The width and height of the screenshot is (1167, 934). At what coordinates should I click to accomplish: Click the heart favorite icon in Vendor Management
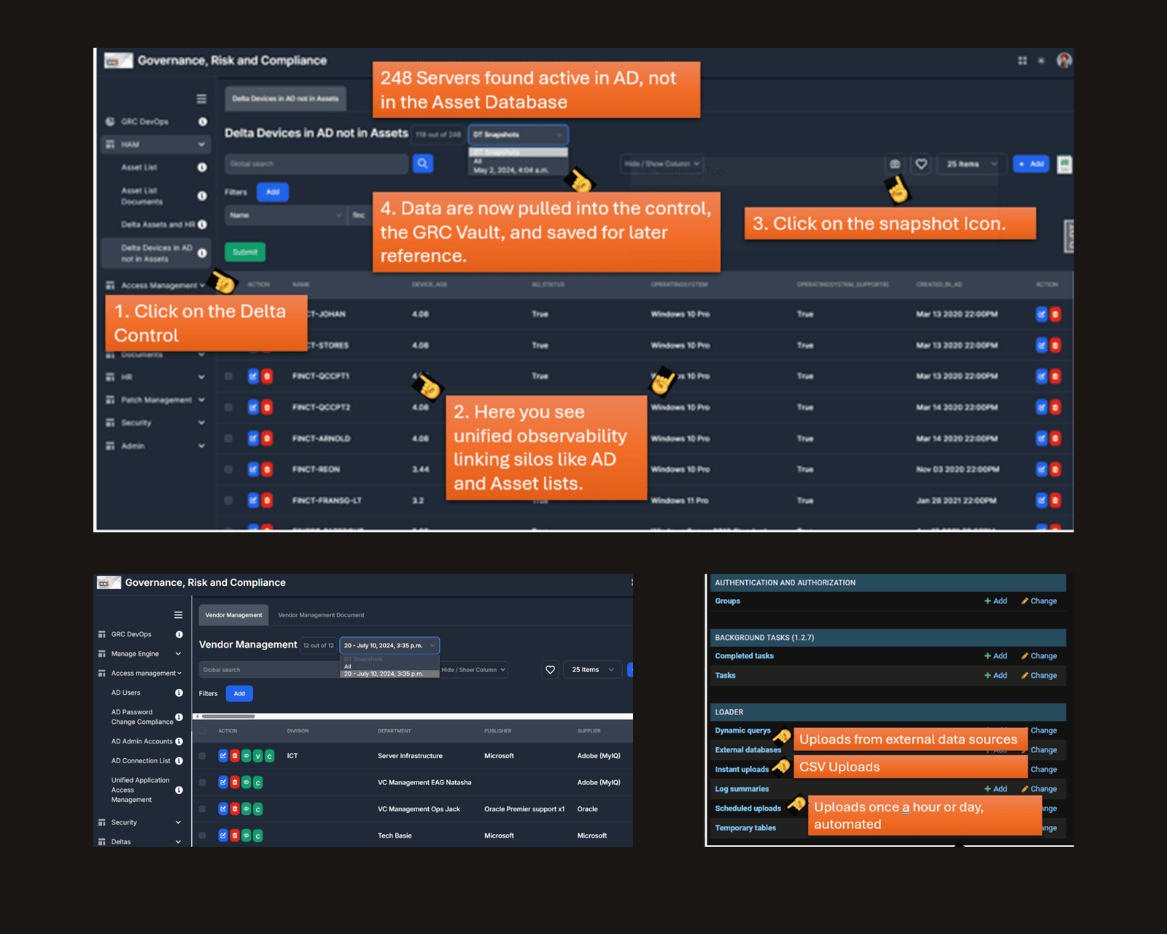[x=550, y=670]
